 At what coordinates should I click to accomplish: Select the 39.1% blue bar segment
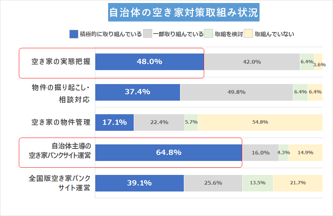[139, 183]
